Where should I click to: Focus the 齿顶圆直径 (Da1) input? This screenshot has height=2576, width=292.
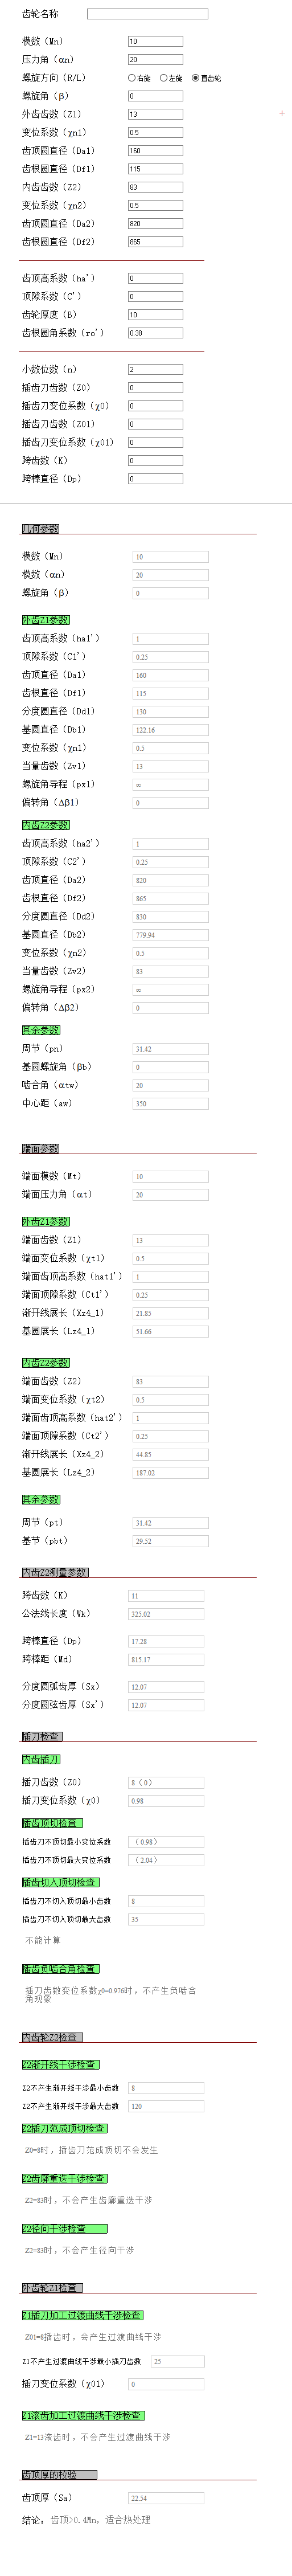155,151
